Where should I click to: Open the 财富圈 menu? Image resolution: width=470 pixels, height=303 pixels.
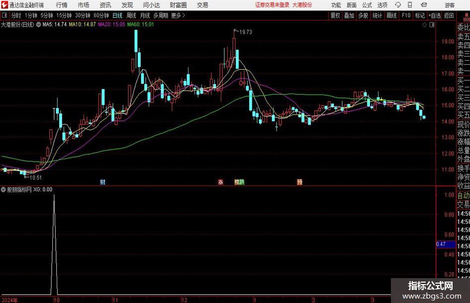(178, 5)
